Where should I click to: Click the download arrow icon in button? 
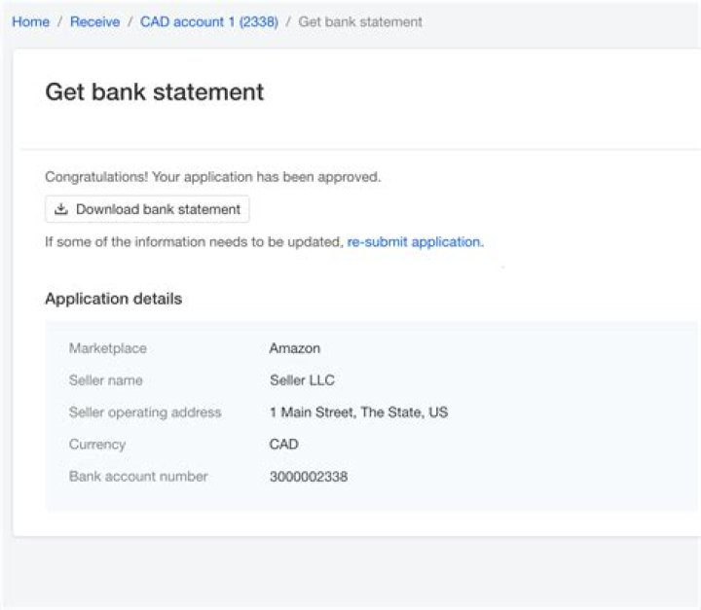pos(61,209)
